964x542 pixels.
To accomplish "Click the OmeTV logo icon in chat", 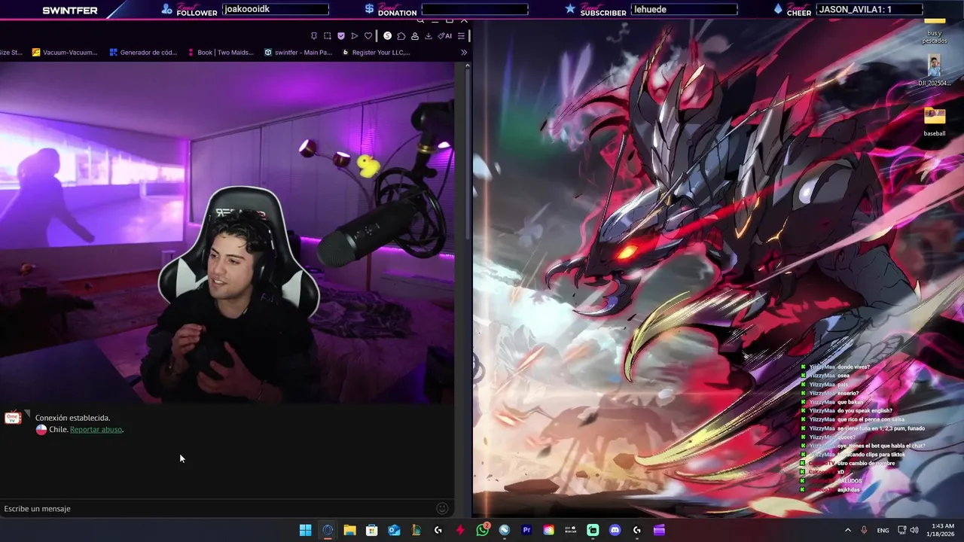I will tap(12, 418).
